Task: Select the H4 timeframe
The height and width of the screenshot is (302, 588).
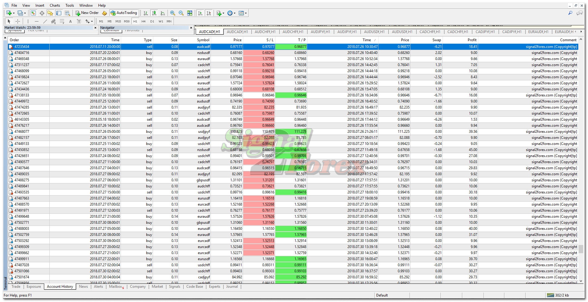Action: tap(144, 21)
